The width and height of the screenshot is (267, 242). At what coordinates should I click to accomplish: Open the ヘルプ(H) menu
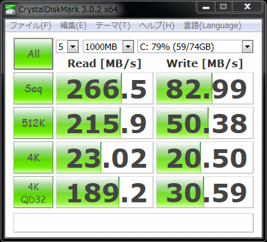pos(157,26)
